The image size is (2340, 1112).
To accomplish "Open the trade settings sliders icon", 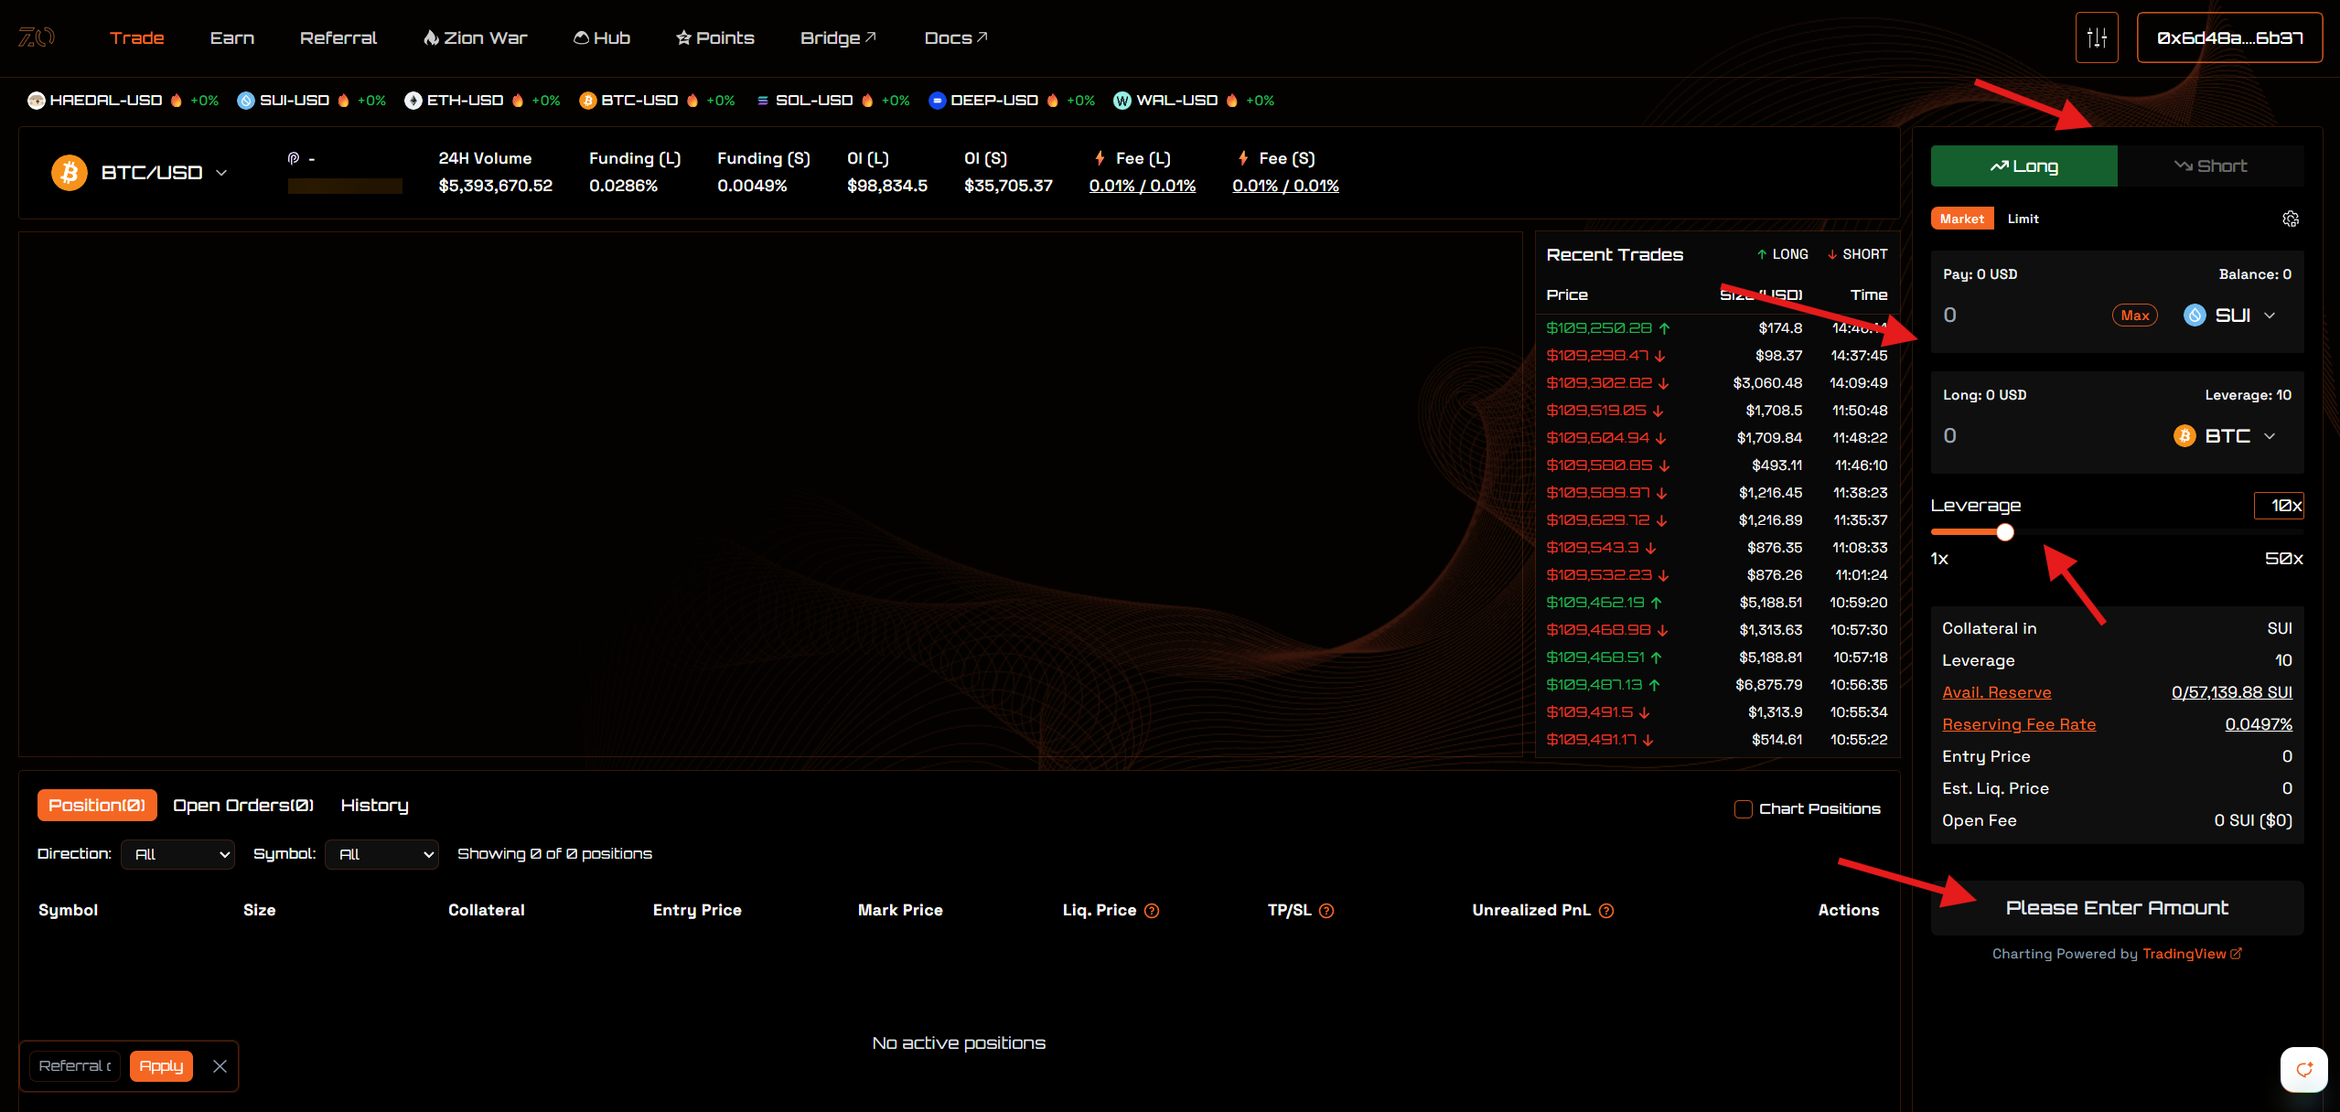I will 2097,37.
